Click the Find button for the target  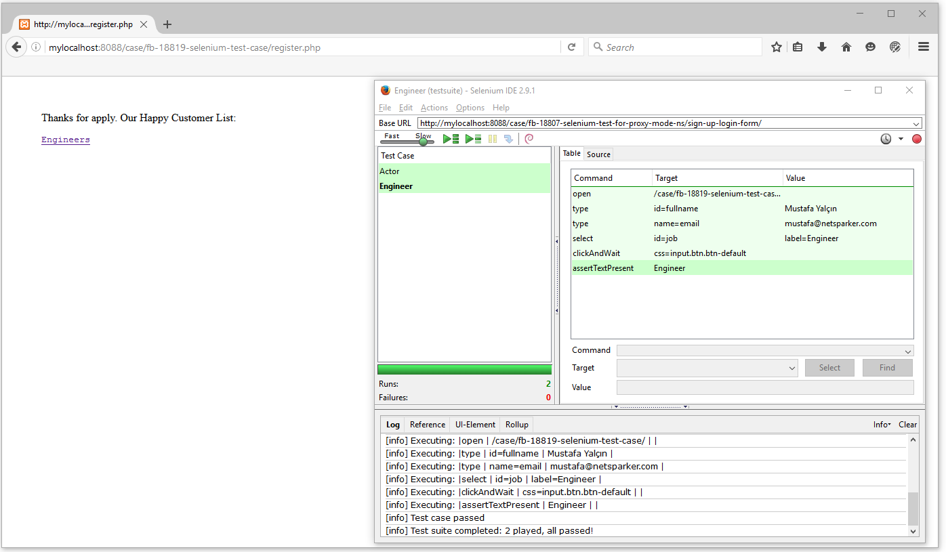pyautogui.click(x=887, y=367)
